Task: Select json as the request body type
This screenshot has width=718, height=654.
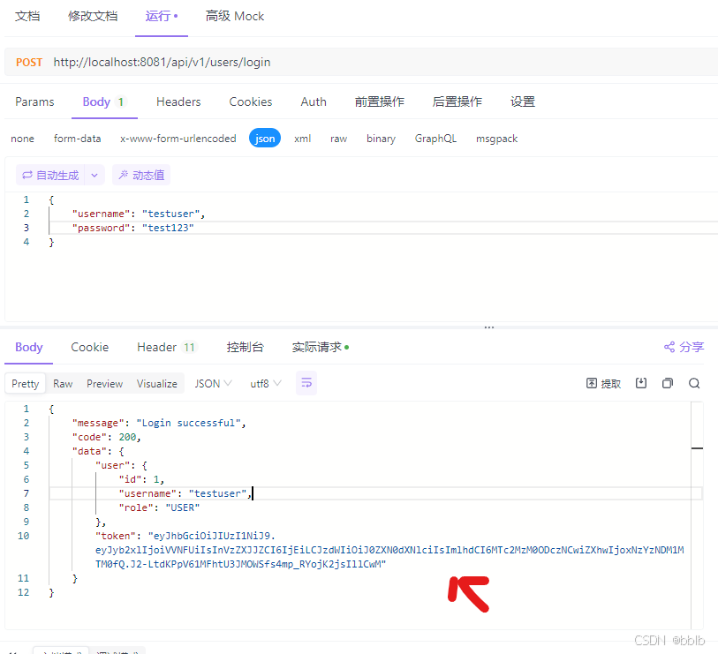Action: [264, 139]
